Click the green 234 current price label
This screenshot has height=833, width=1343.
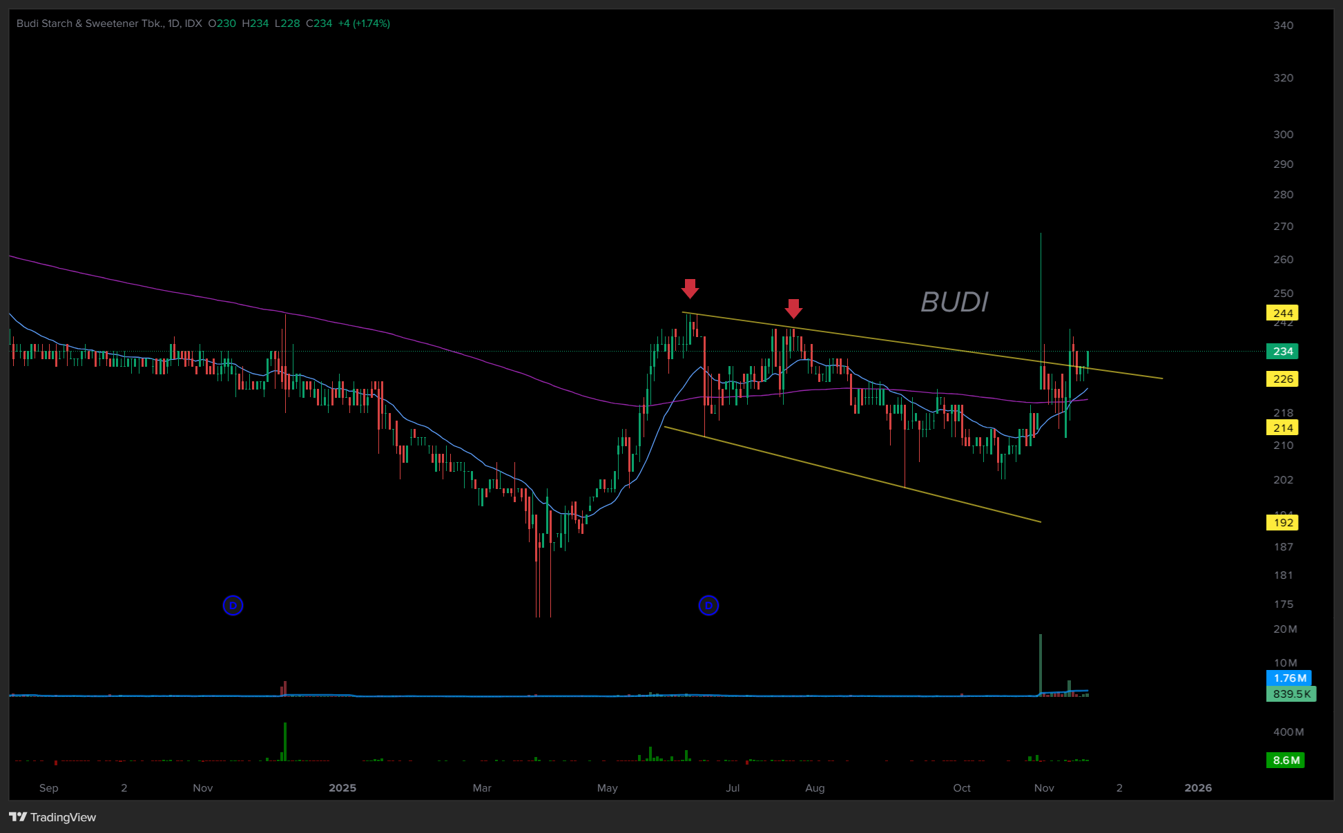click(1282, 352)
